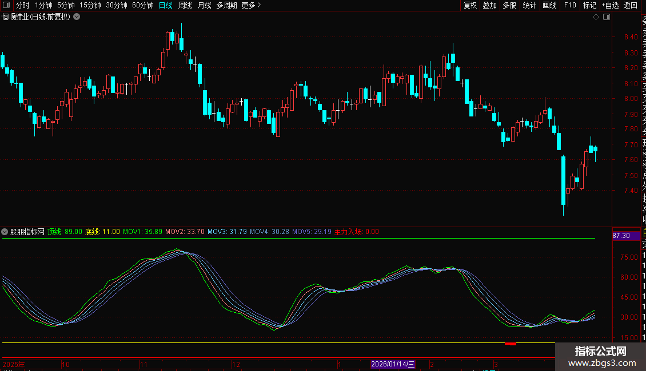Image resolution: width=646 pixels, height=371 pixels.
Task: Switch to 分时 intraday view
Action: (23, 5)
